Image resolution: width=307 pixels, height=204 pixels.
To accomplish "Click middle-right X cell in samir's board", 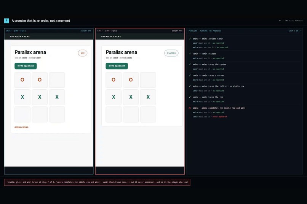I will (x=148, y=97).
